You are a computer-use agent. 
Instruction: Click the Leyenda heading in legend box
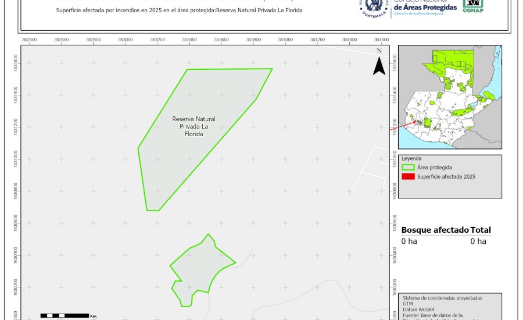tap(411, 158)
